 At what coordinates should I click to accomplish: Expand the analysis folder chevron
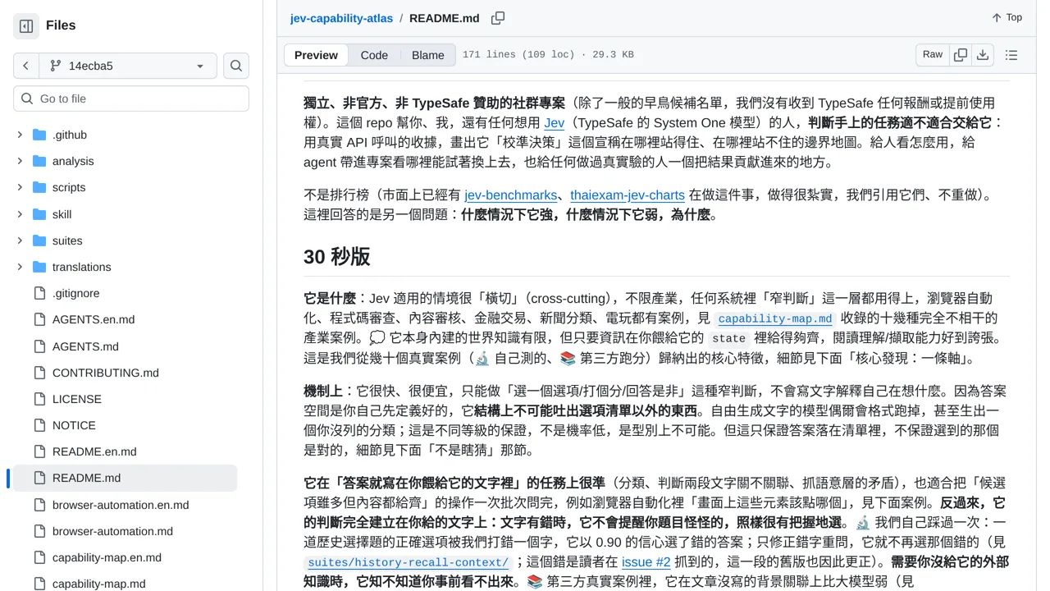[20, 161]
